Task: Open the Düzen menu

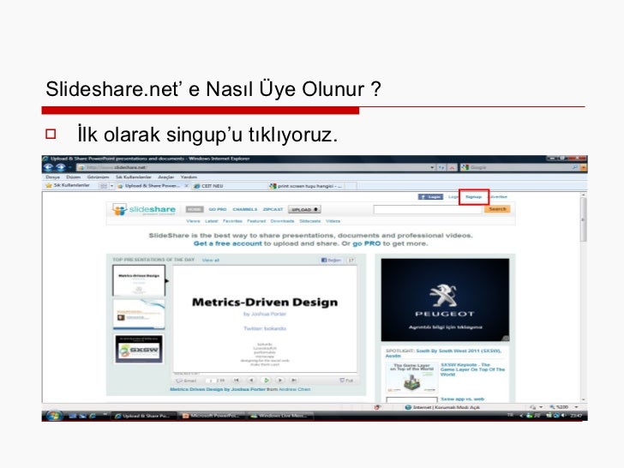Action: coord(73,177)
